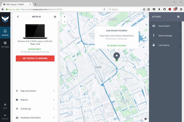Viewport: 184px width, 122px height.
Task: Click the red extension with badge
Action: tap(175, 9)
